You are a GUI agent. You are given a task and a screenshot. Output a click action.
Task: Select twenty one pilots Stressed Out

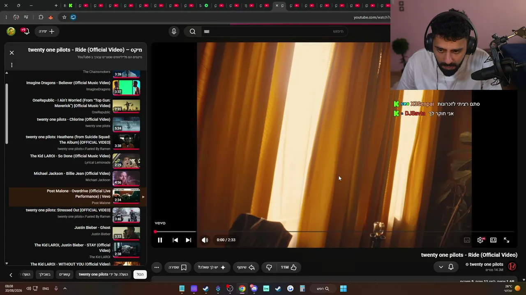click(78, 214)
